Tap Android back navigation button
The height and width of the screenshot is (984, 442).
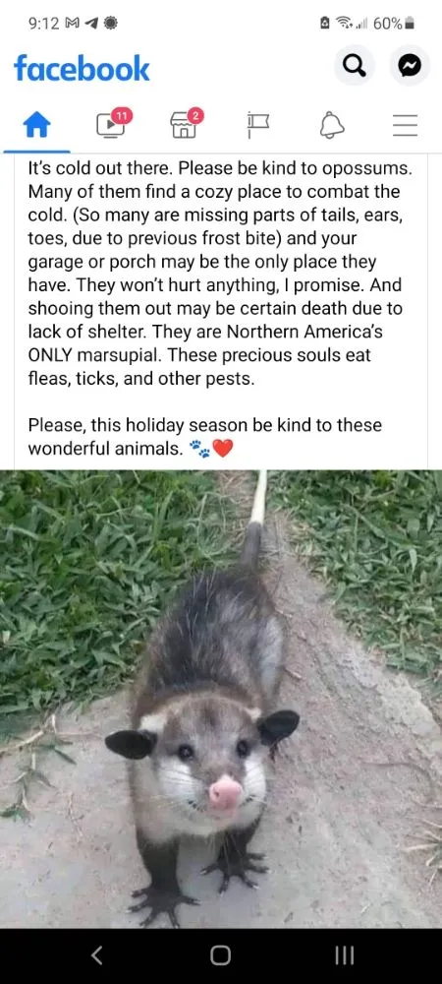[96, 955]
